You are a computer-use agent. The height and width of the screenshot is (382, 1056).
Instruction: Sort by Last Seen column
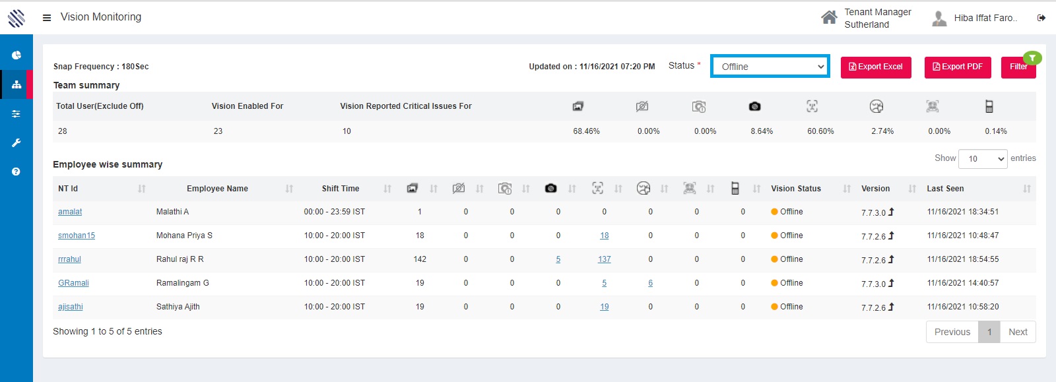click(945, 189)
